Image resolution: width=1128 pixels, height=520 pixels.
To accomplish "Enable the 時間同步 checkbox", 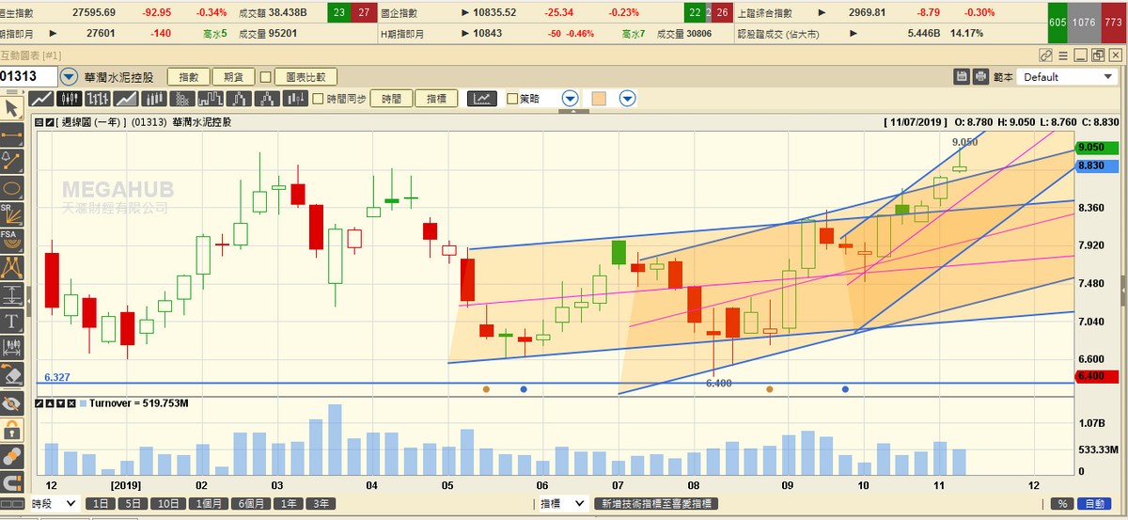I will tap(318, 98).
